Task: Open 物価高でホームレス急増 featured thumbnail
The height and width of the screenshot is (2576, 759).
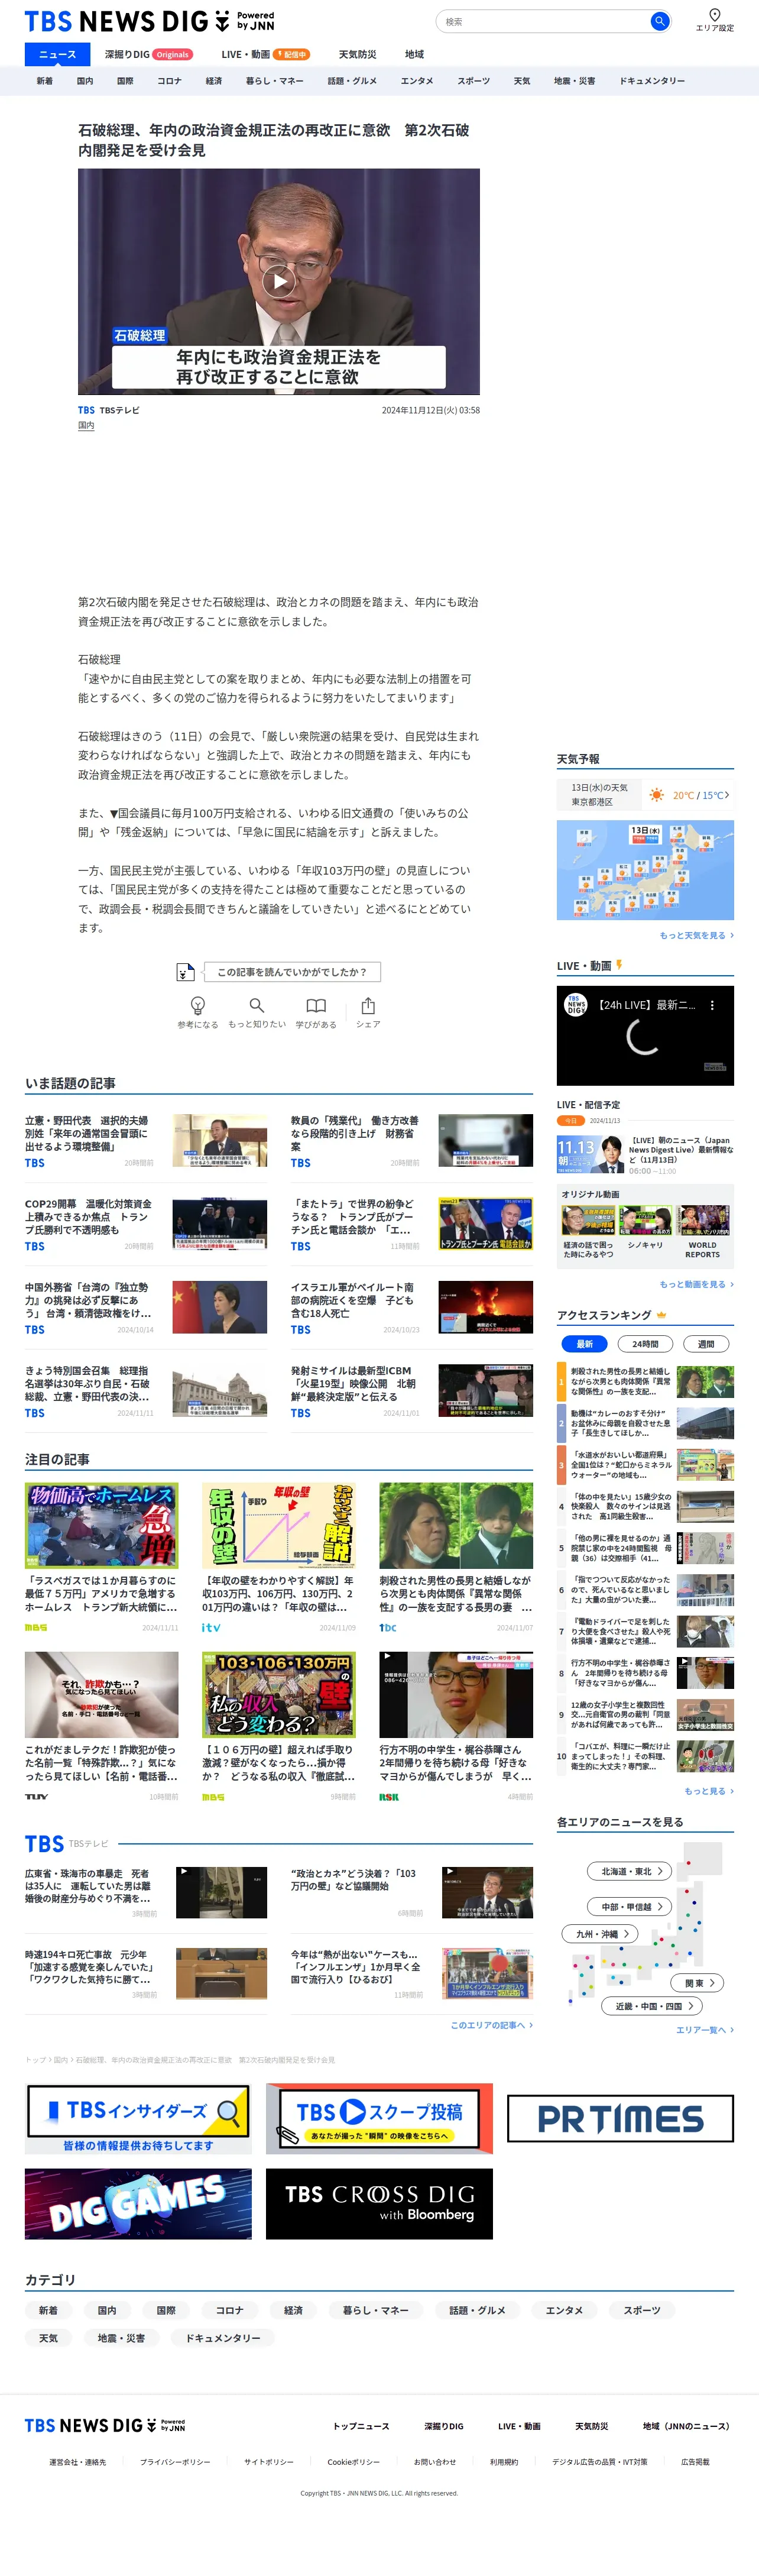Action: pos(102,1525)
